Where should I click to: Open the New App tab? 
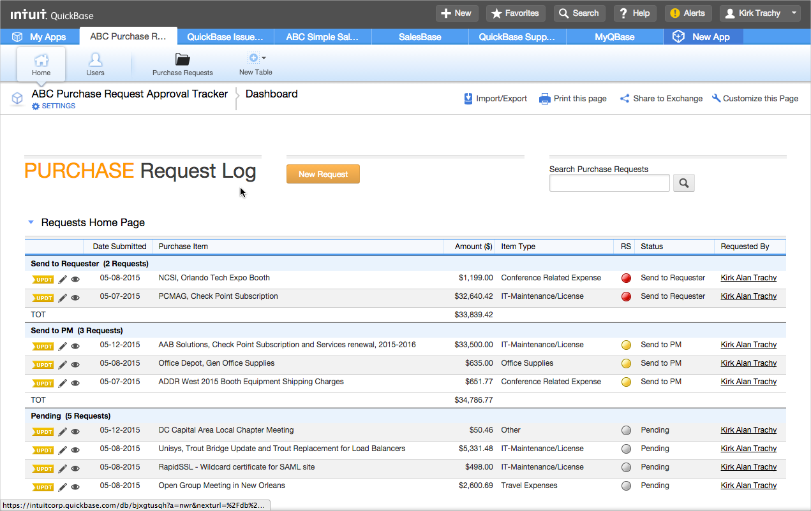(703, 37)
